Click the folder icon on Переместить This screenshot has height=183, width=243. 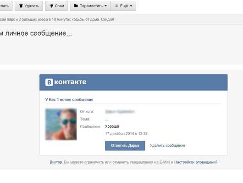[x=76, y=6]
